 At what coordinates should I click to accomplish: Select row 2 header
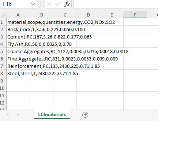point(3,29)
